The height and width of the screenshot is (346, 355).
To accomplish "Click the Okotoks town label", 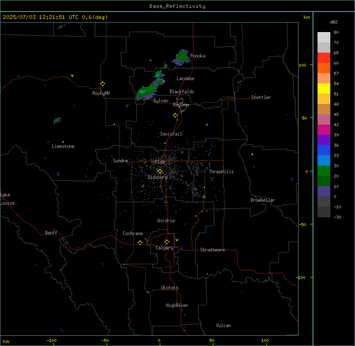I will (x=170, y=288).
